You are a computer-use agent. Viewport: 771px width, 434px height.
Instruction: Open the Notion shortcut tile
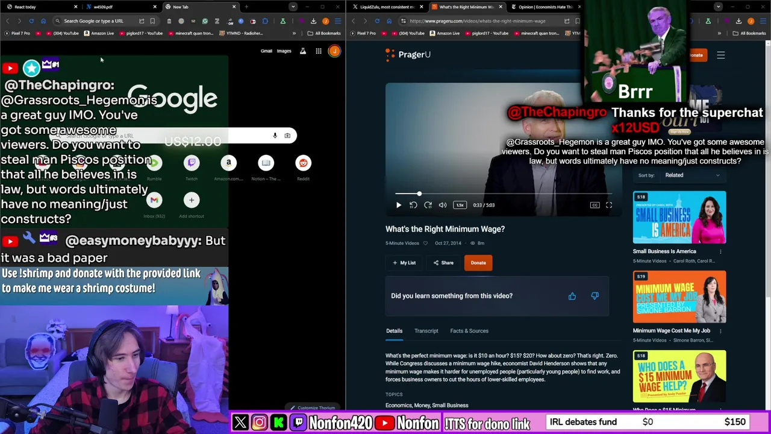pyautogui.click(x=266, y=167)
